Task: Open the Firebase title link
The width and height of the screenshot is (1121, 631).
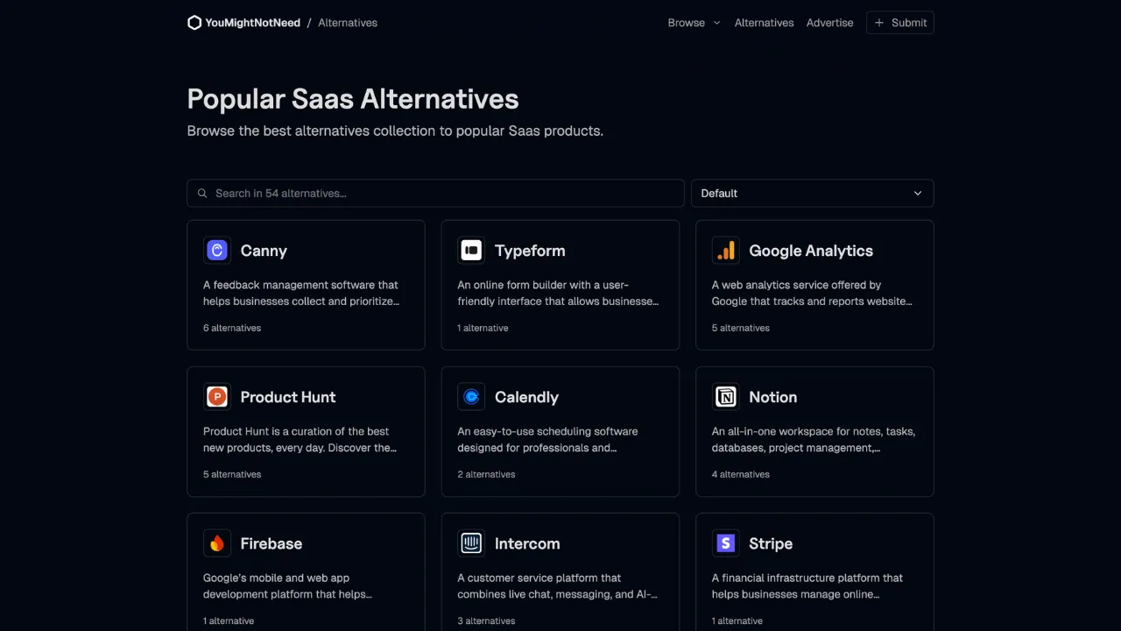Action: click(x=271, y=543)
